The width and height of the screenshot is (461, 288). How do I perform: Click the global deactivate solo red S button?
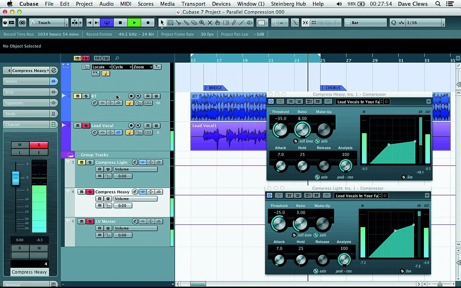click(86, 58)
